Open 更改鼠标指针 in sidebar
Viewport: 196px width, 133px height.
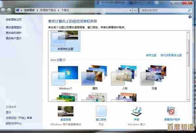14,33
